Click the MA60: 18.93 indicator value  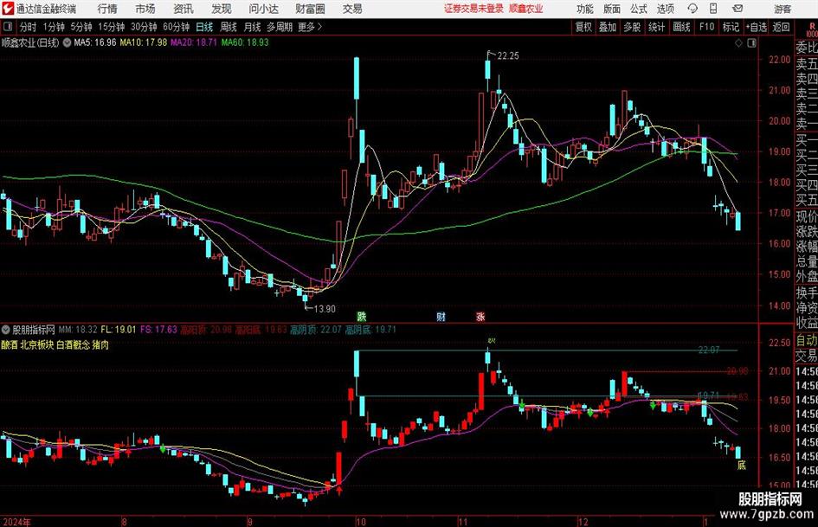click(x=245, y=42)
